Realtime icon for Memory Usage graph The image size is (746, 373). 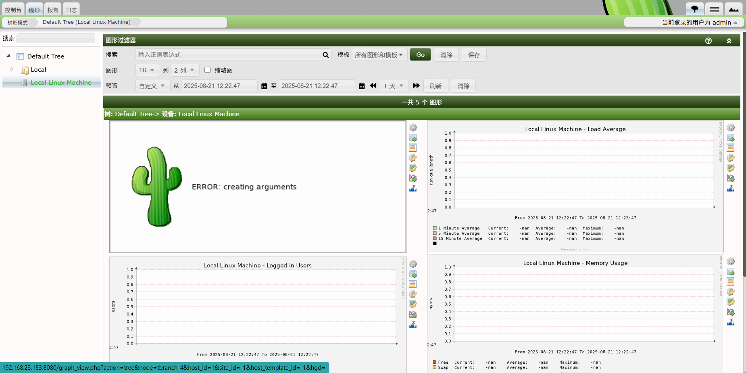tap(731, 312)
